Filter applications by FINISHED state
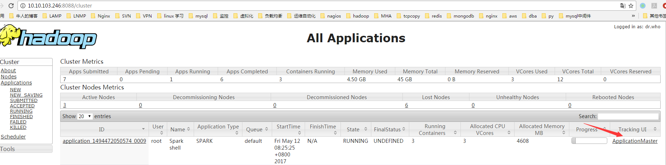The height and width of the screenshot is (165, 666). 21,116
